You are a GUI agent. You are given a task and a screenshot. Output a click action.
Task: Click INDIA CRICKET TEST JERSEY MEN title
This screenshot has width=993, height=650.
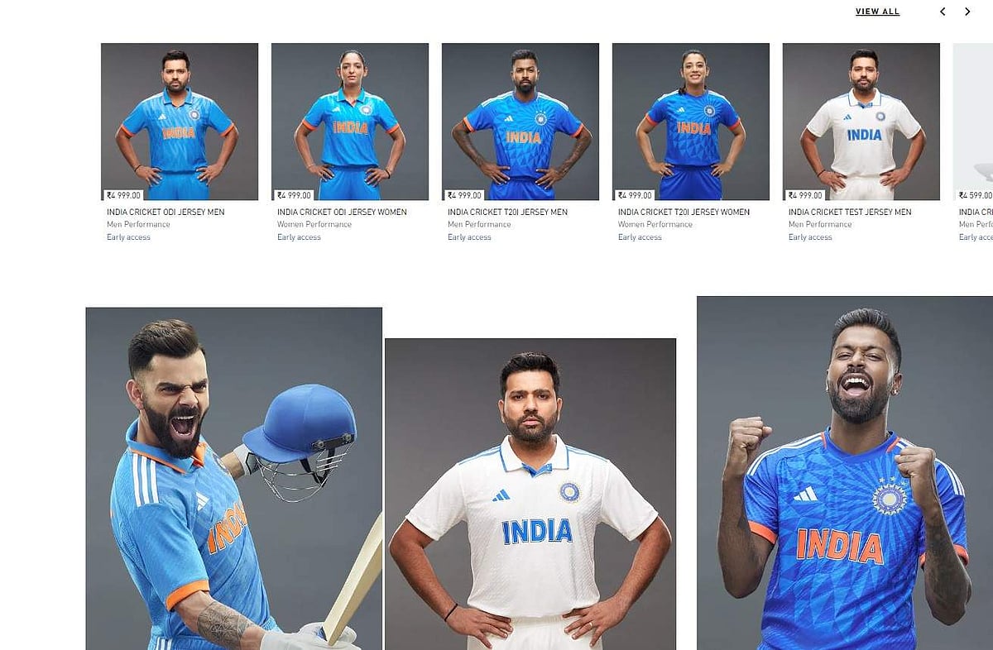850,213
